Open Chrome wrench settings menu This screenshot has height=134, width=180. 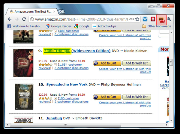(169, 19)
